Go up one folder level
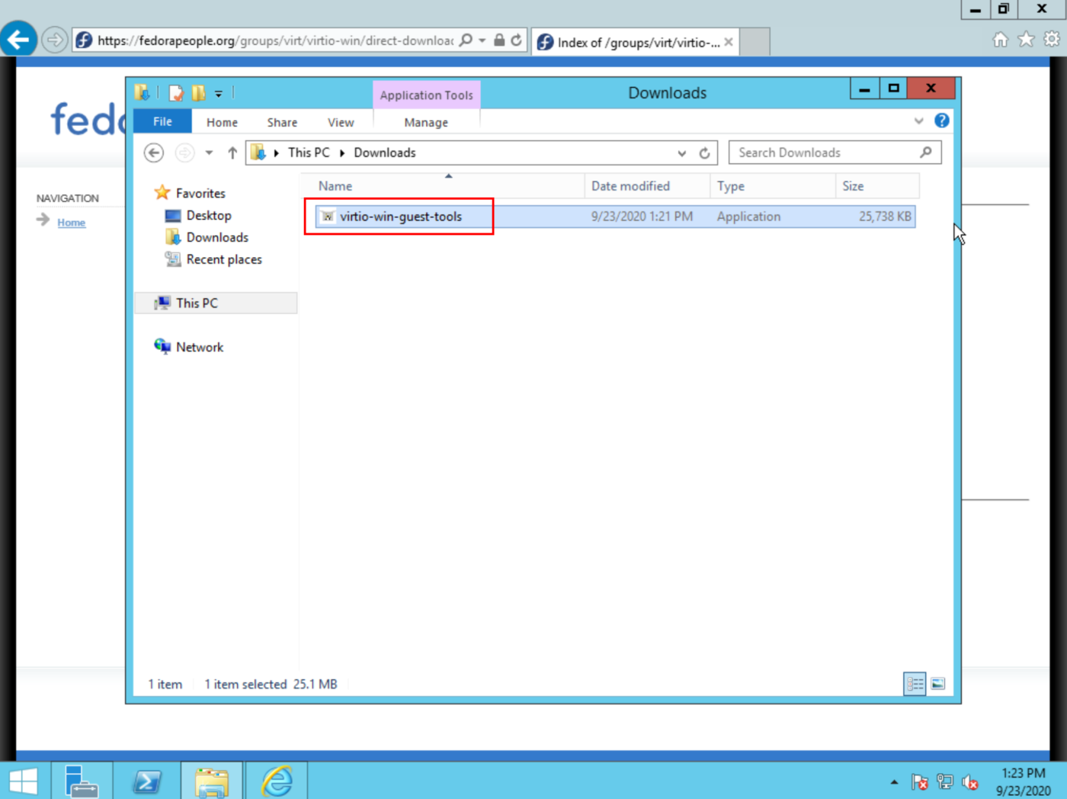The image size is (1067, 799). tap(232, 153)
